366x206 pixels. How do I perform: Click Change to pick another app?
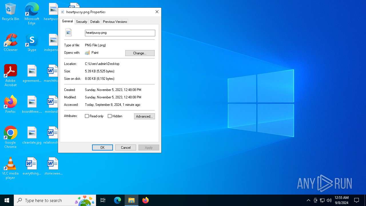point(140,53)
